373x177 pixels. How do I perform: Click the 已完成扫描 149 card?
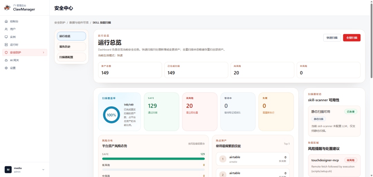pyautogui.click(x=196, y=70)
